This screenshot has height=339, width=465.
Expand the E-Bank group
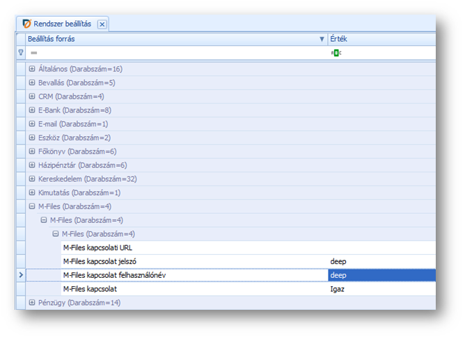32,110
